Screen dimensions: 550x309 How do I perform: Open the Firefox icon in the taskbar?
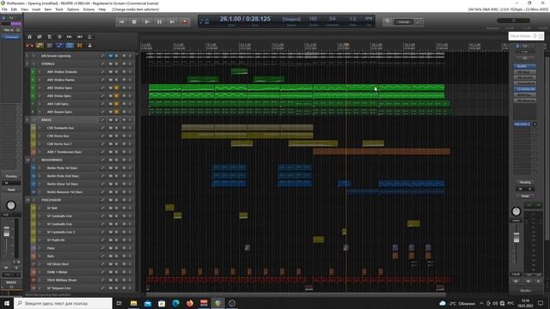click(x=190, y=303)
